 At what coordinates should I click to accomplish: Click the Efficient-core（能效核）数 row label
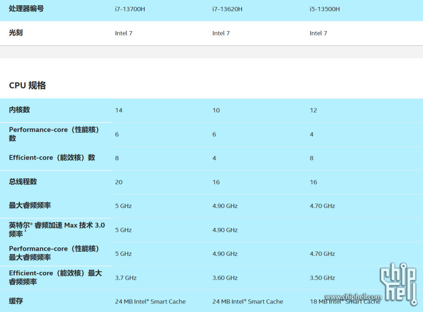pyautogui.click(x=52, y=158)
